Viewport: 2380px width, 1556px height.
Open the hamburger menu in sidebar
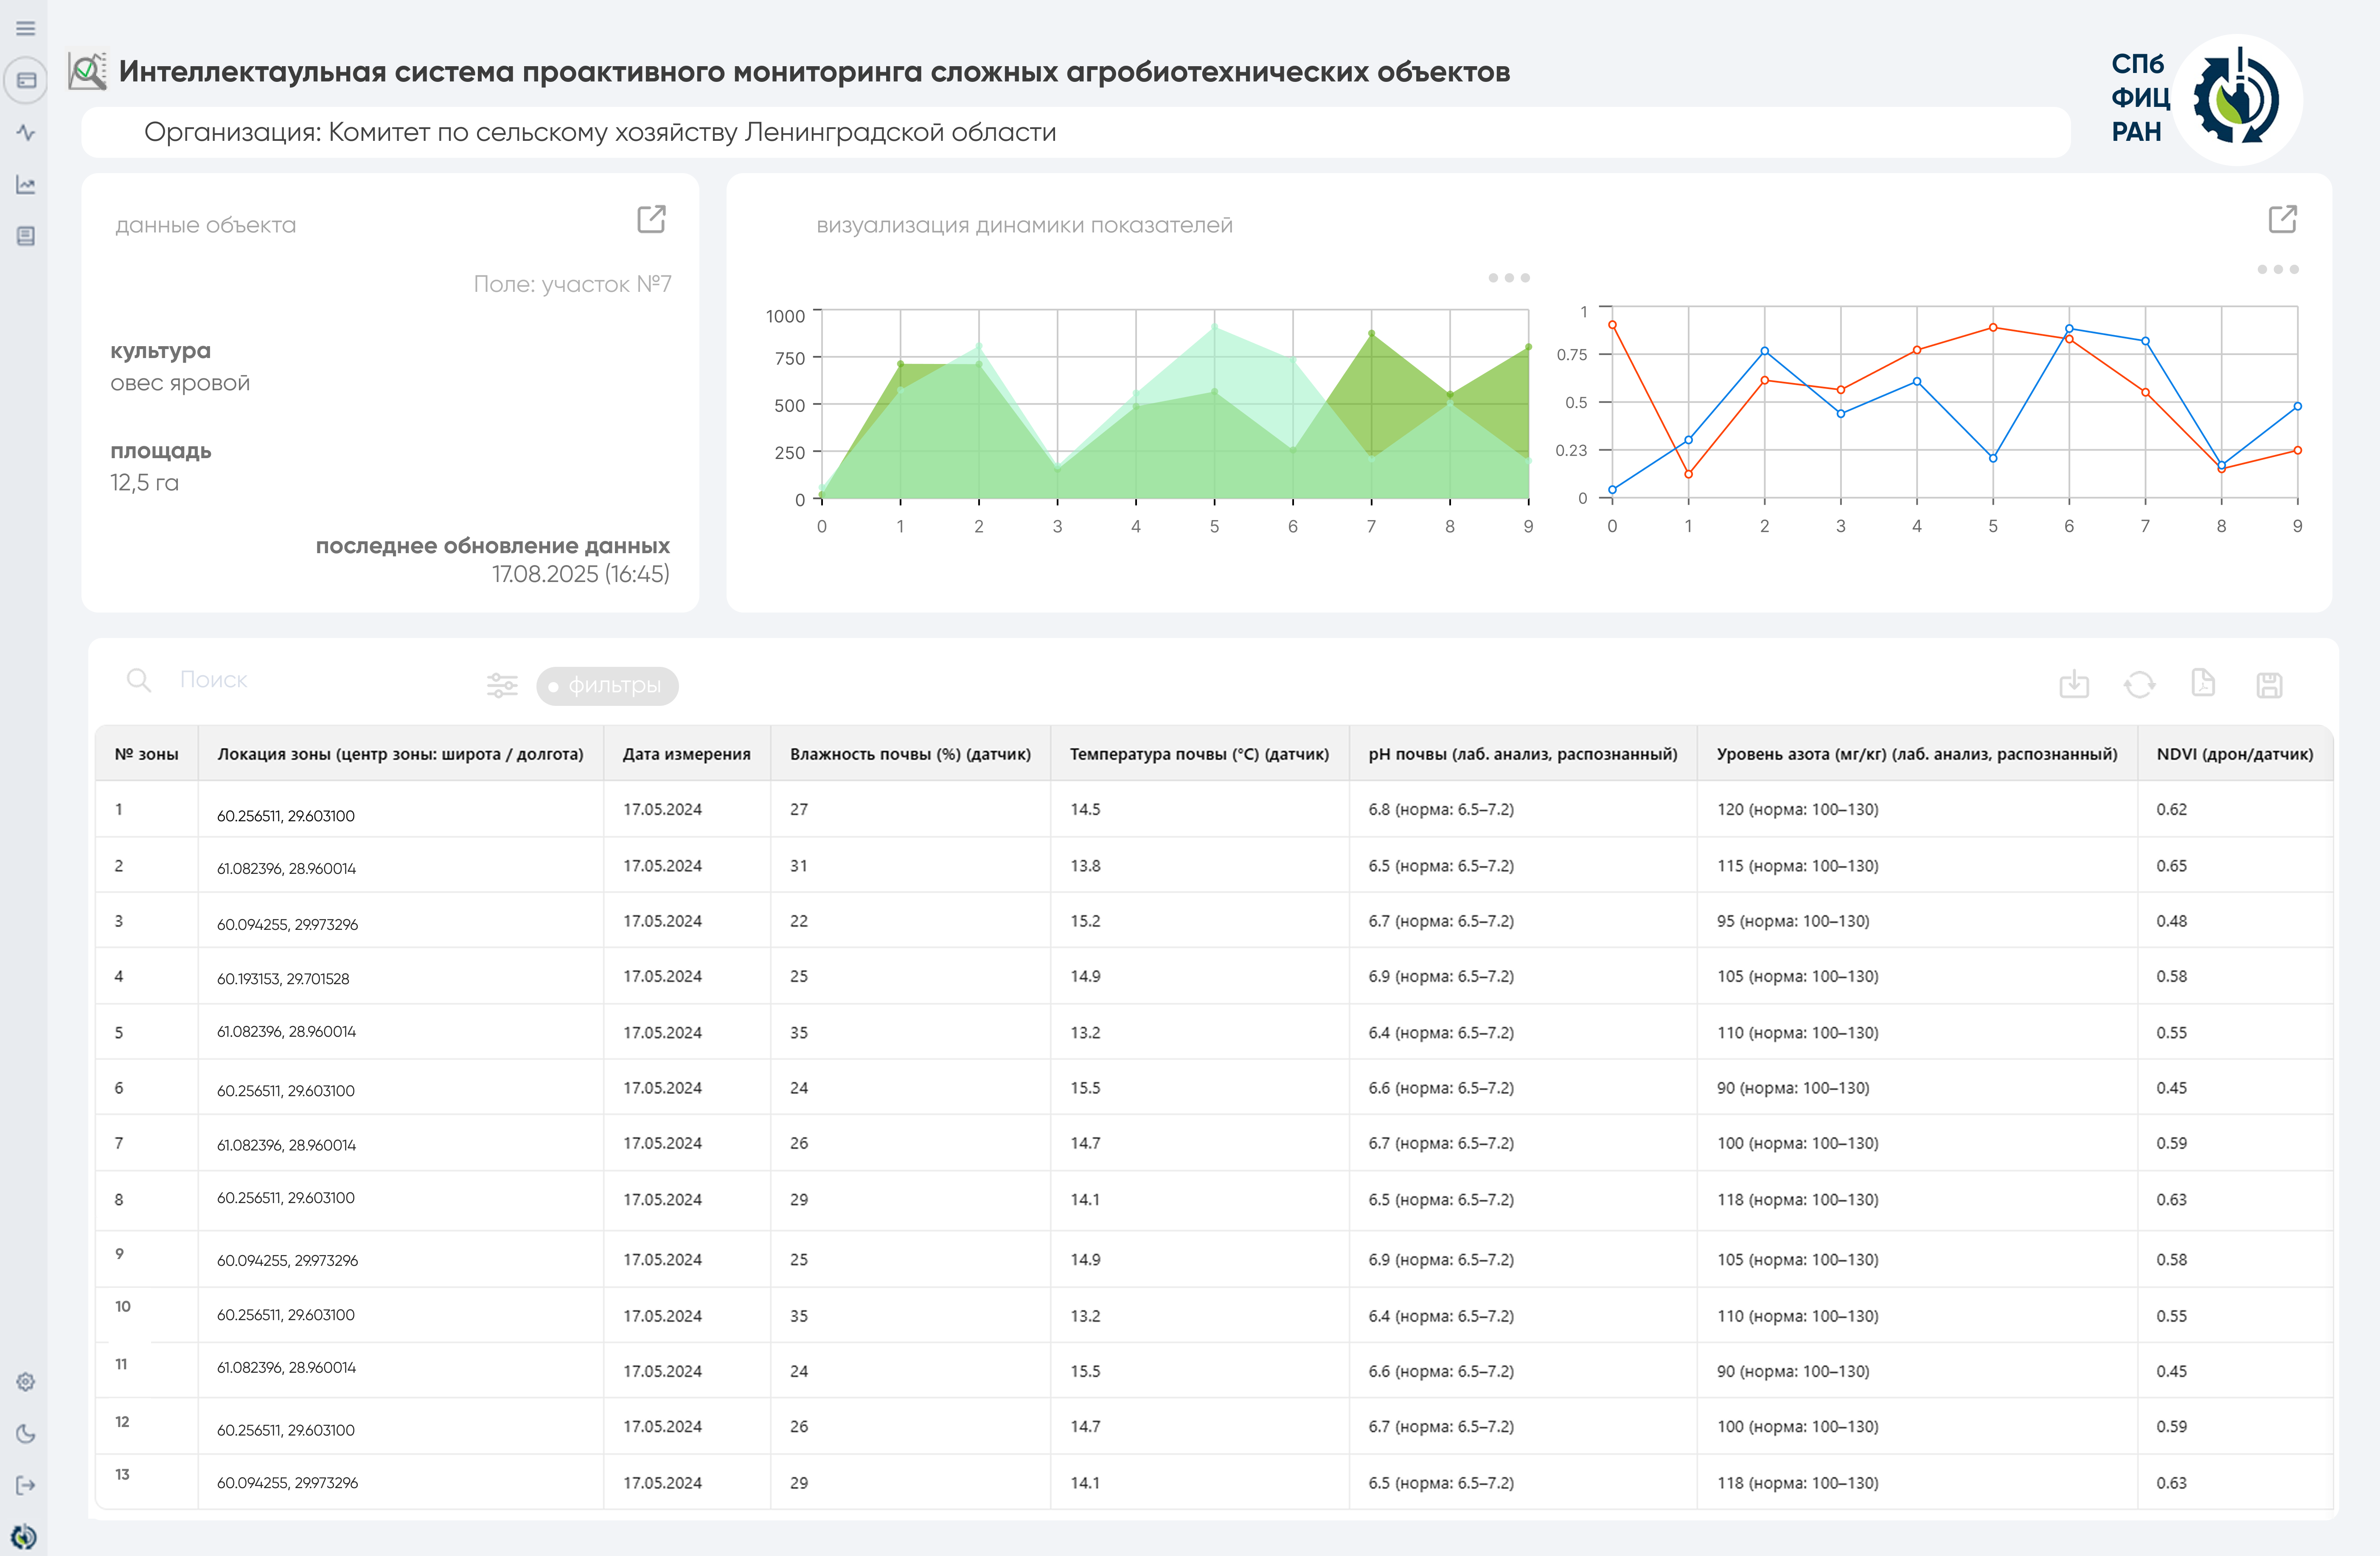point(26,28)
